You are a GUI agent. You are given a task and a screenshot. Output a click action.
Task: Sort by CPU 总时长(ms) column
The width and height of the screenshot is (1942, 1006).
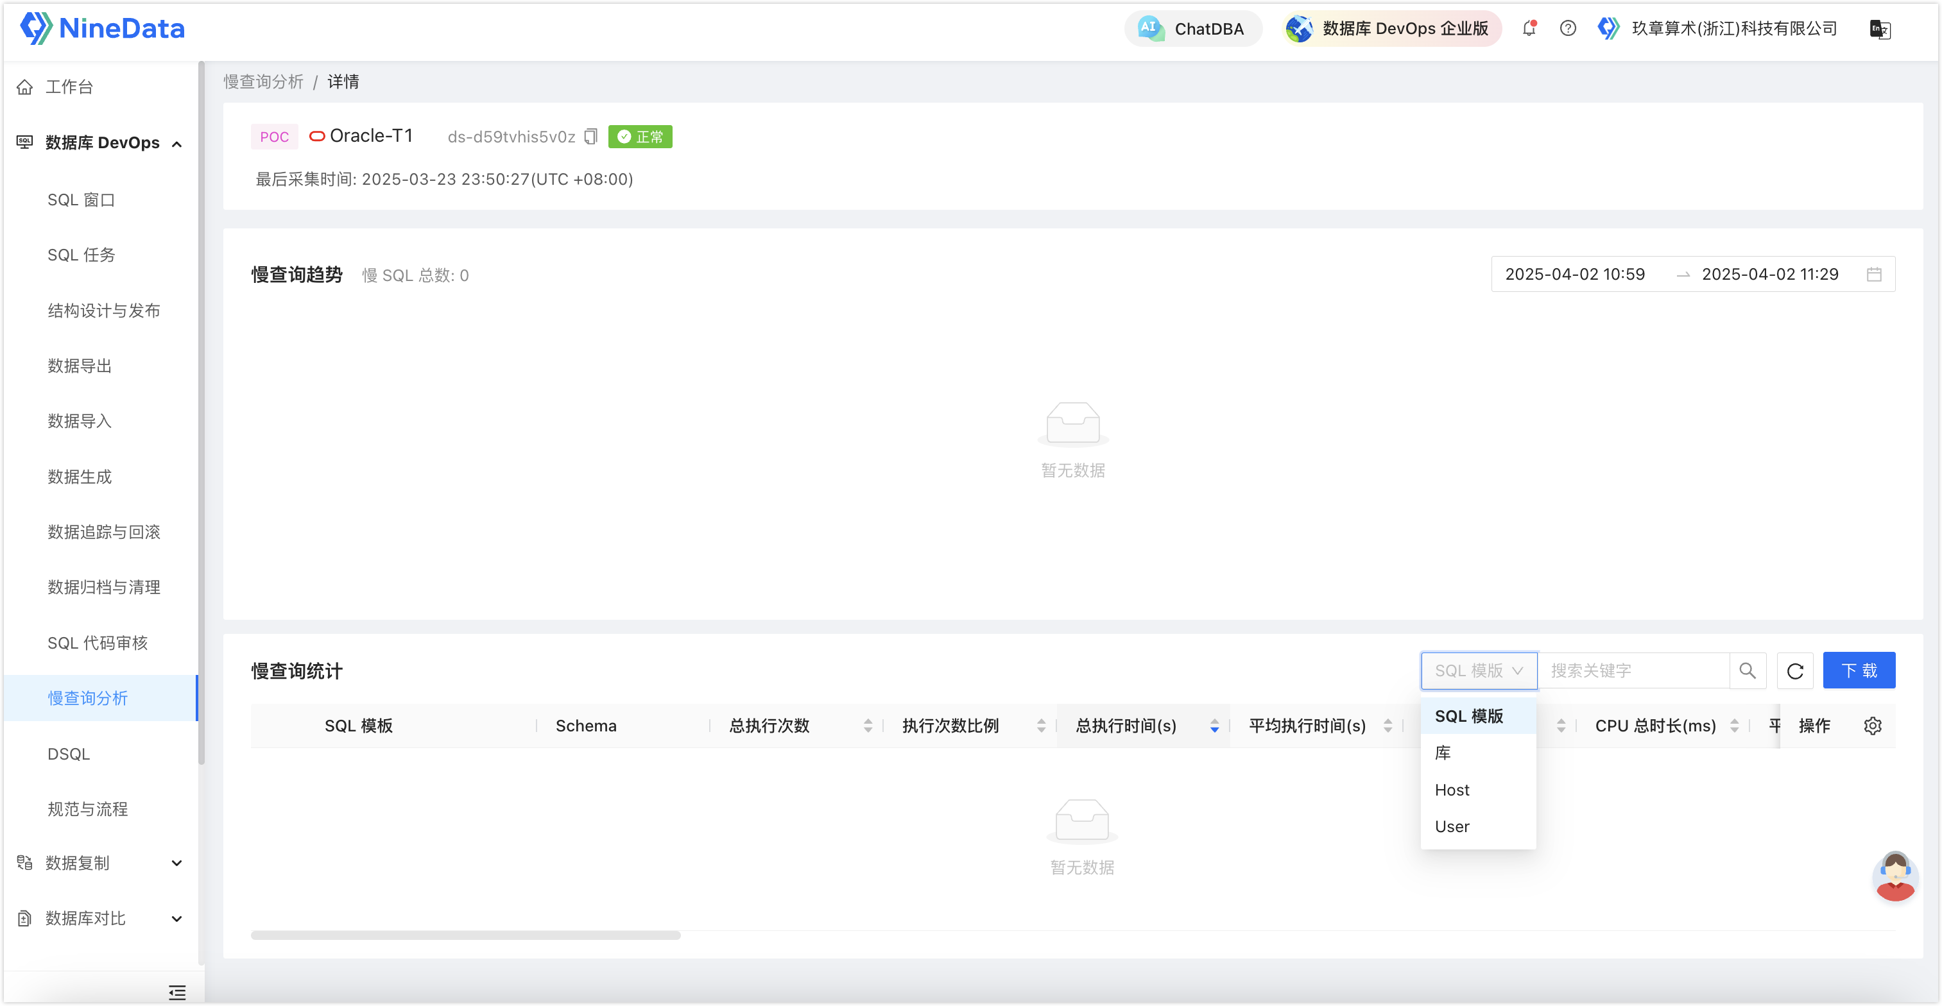tap(1734, 726)
